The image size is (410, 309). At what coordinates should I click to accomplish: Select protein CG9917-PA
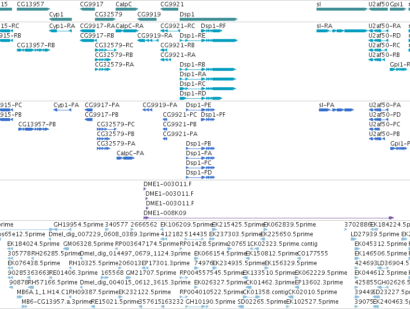tap(102, 105)
